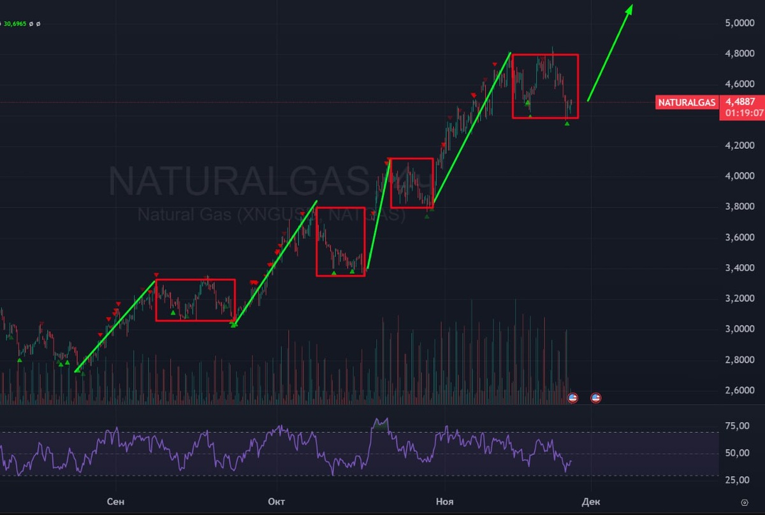
Task: Click the red NATURALGAS symbol label
Action: click(688, 102)
